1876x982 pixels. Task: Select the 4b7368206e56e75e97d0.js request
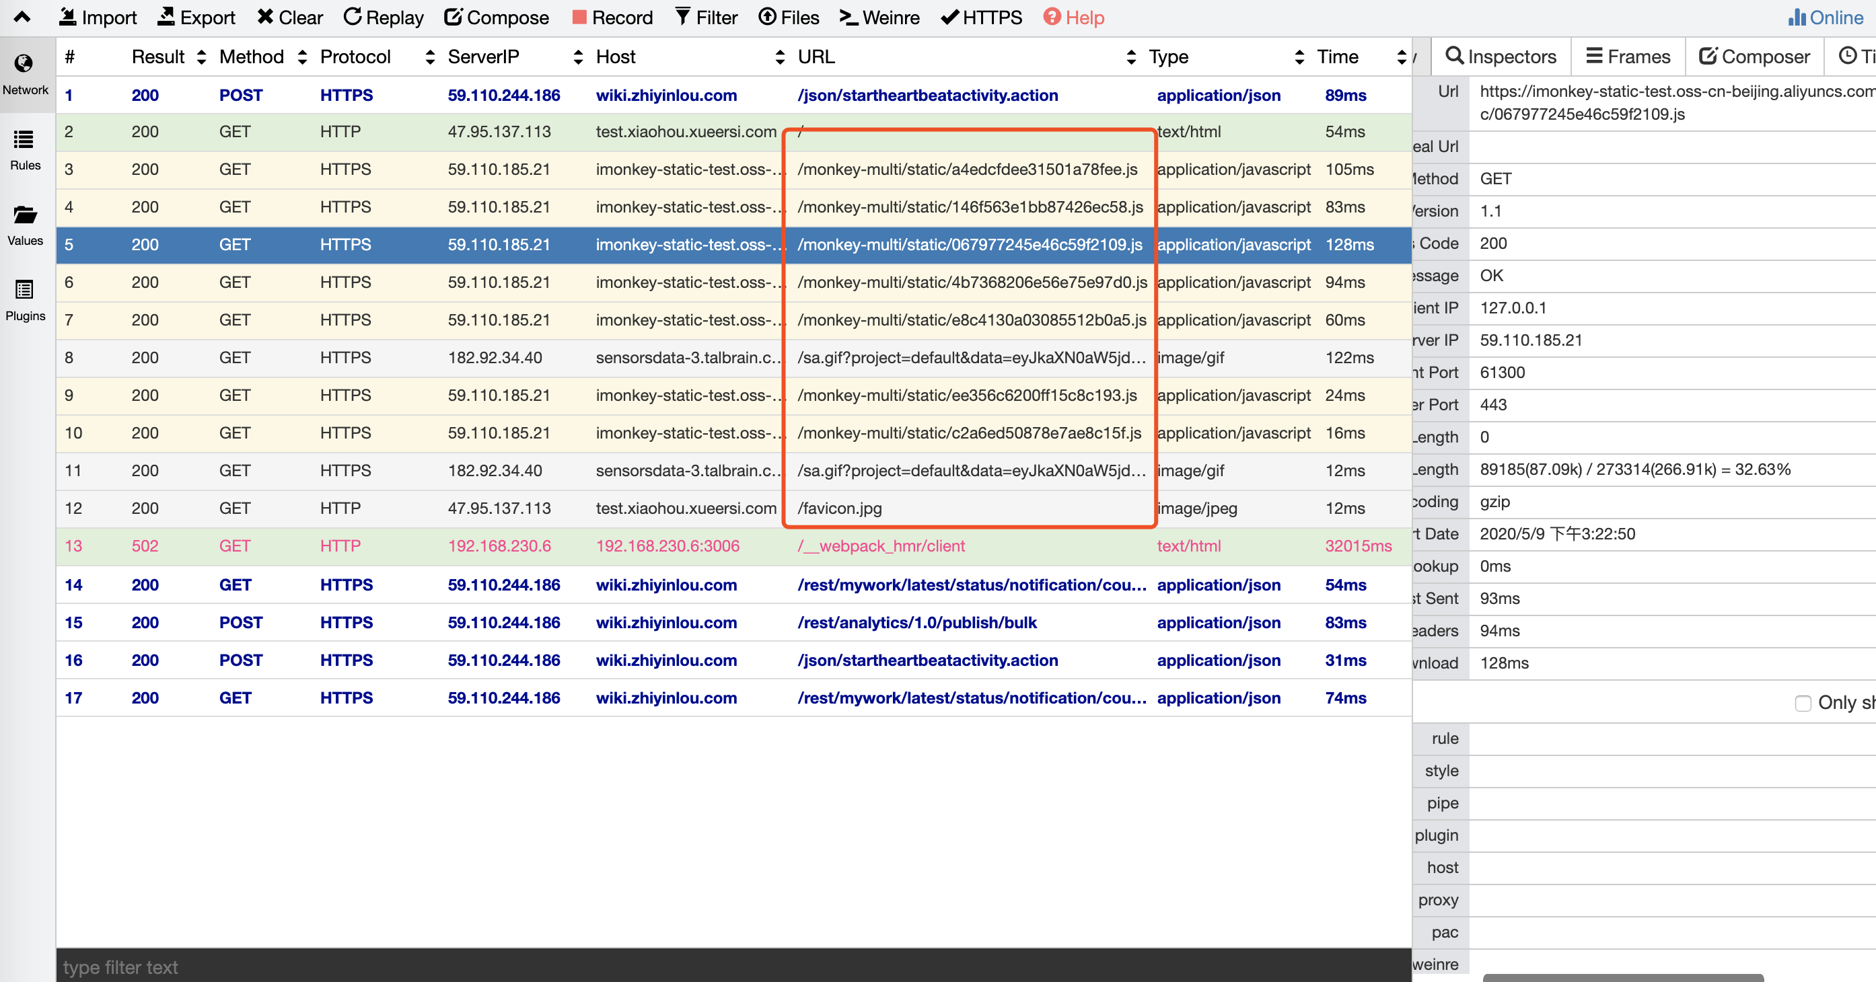(733, 282)
